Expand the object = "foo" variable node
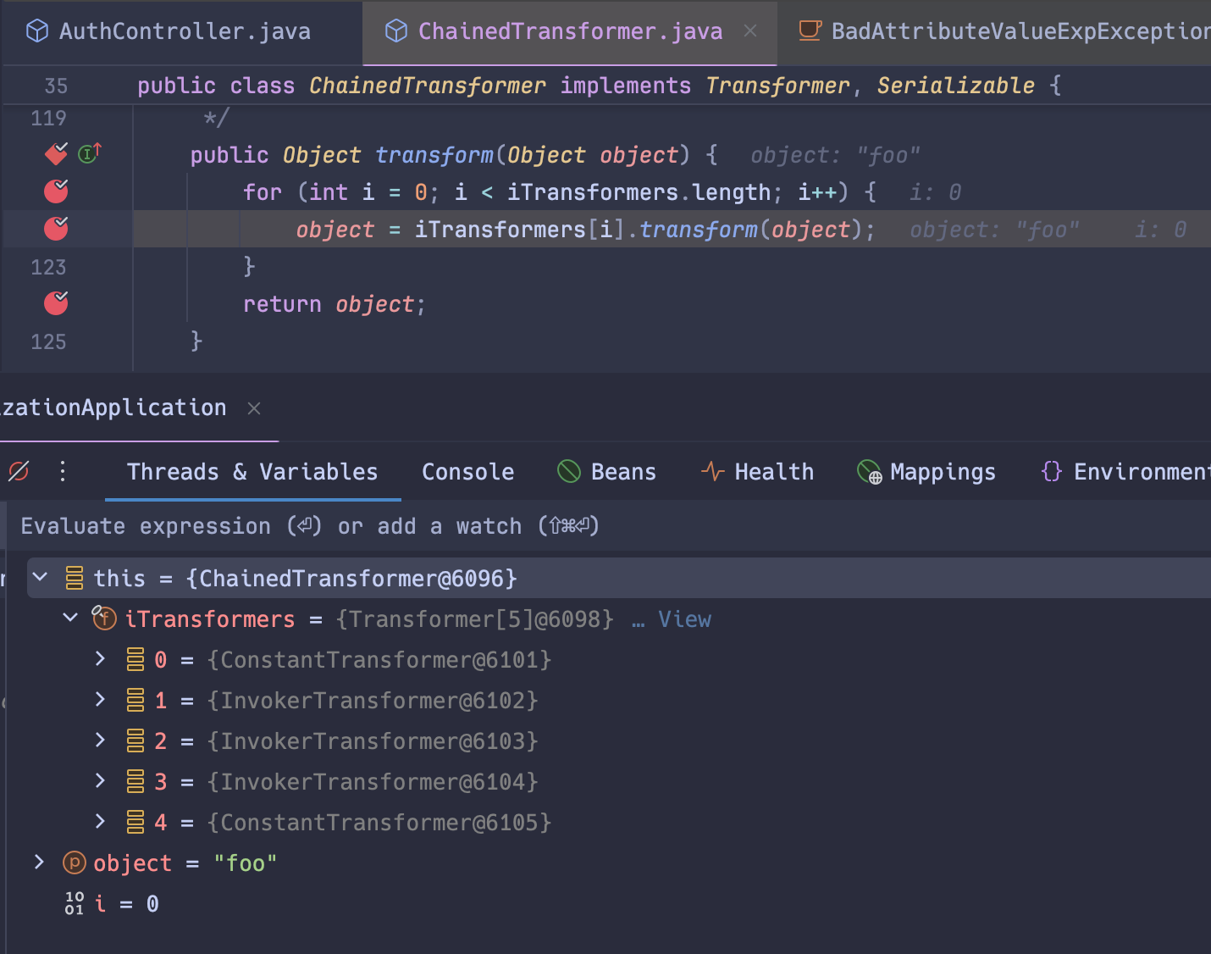 click(x=39, y=862)
